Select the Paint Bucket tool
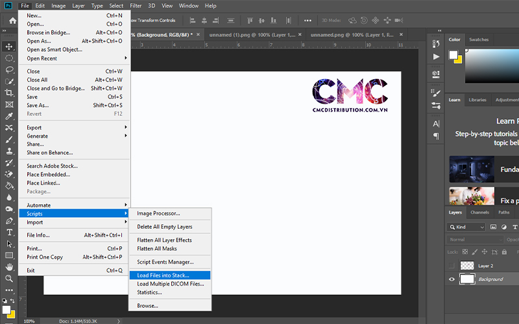This screenshot has height=324, width=519. point(9,186)
